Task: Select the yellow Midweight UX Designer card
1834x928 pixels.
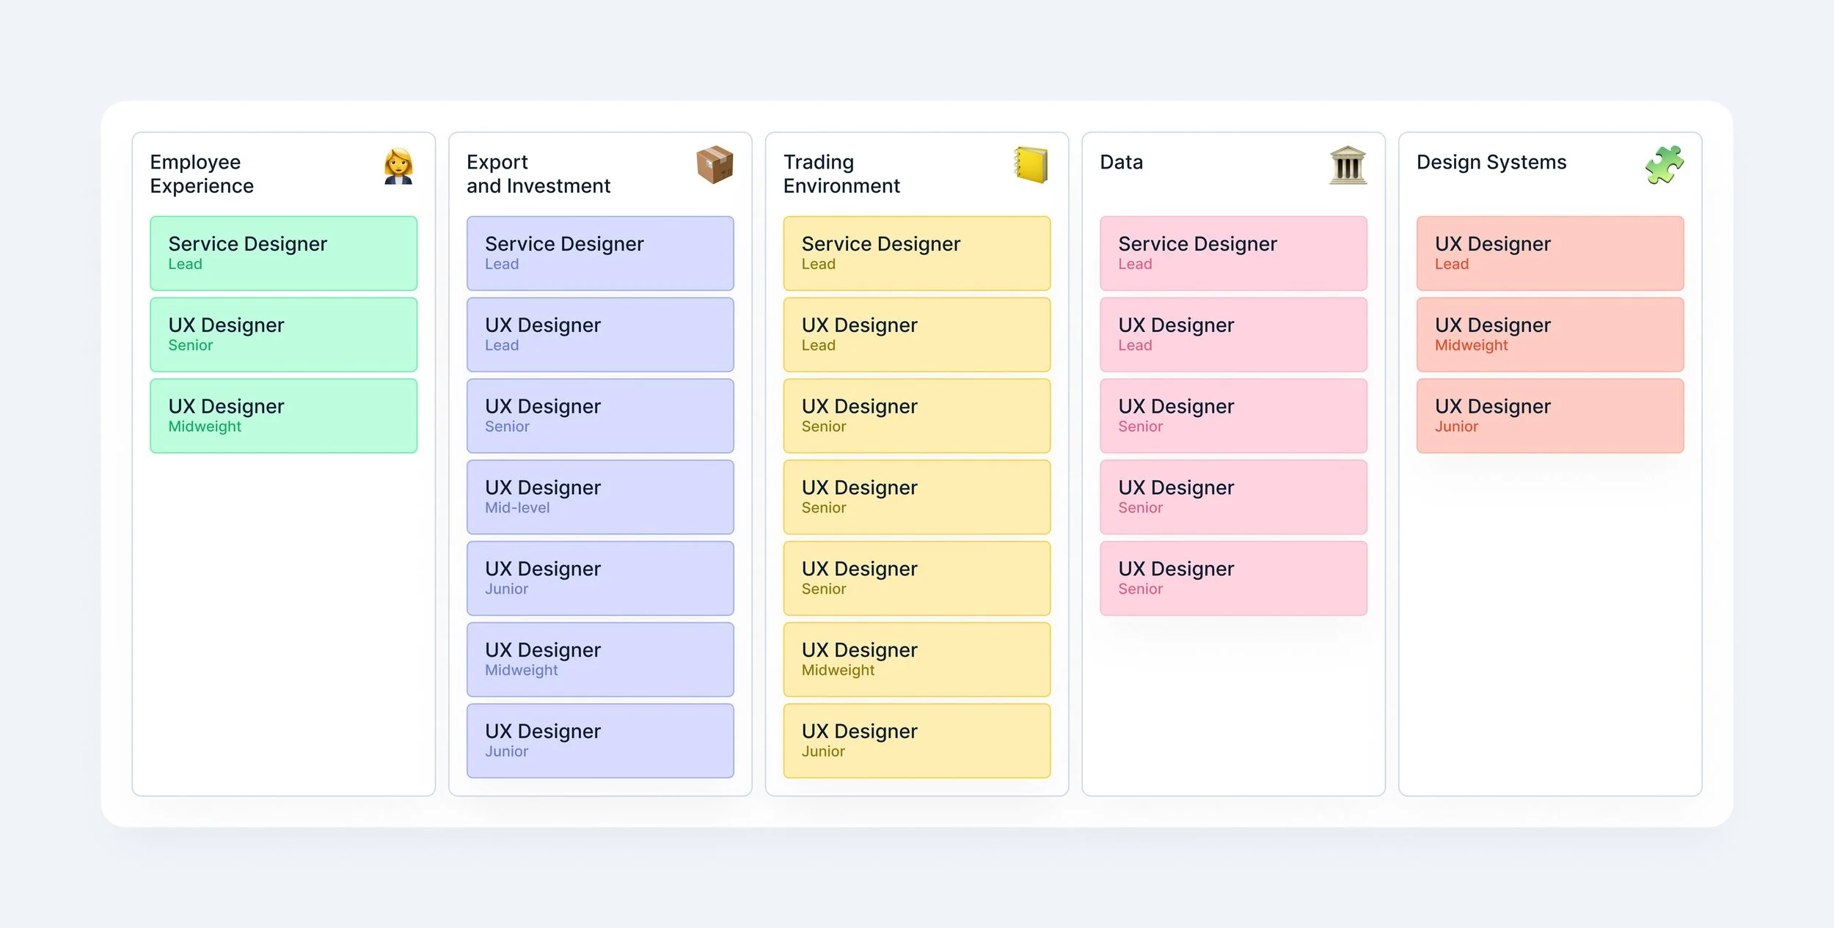Action: (x=916, y=659)
